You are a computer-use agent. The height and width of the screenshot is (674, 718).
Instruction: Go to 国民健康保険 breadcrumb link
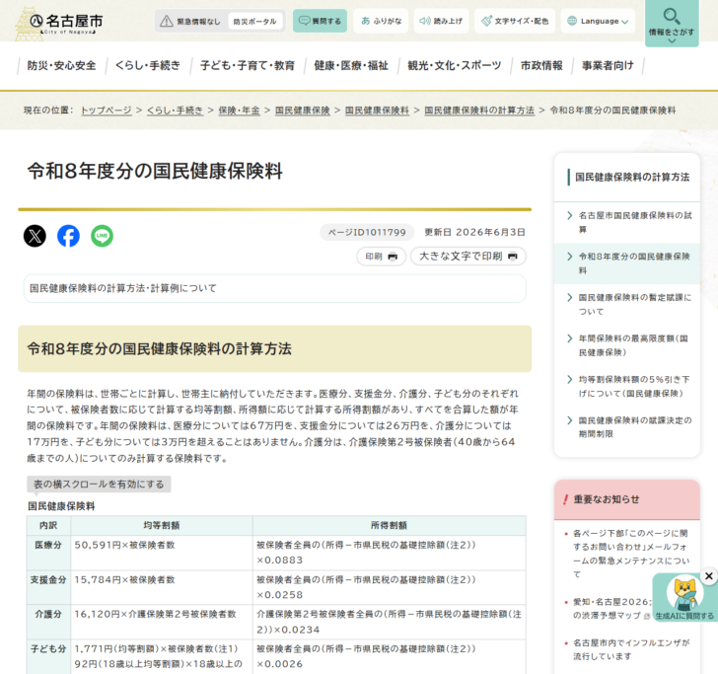[302, 110]
